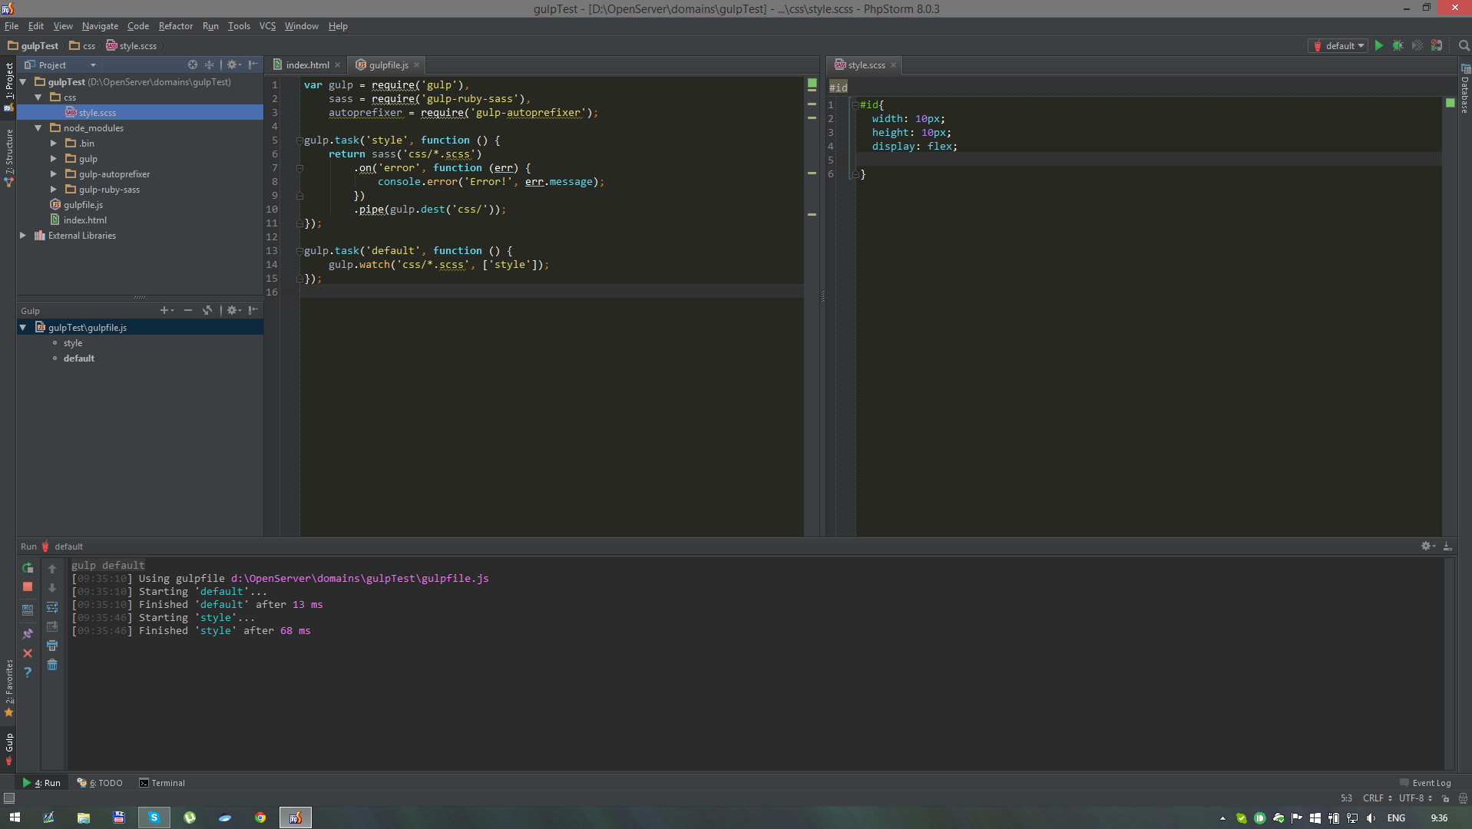
Task: Rerun the gulp default task
Action: click(x=28, y=569)
